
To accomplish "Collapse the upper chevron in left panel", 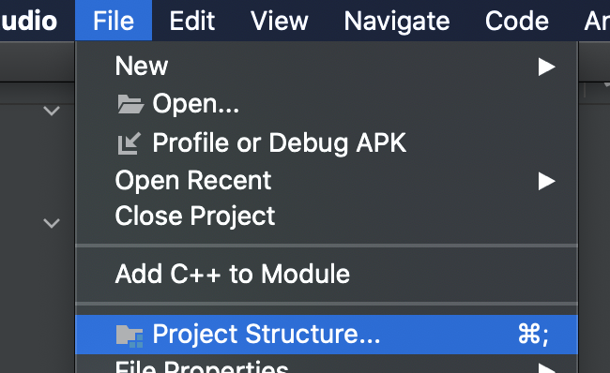I will 52,112.
